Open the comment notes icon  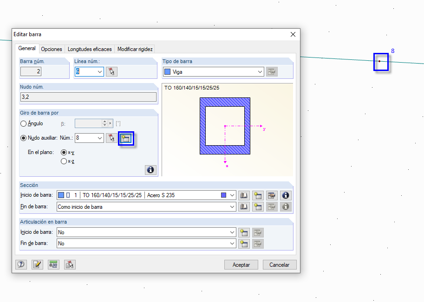pyautogui.click(x=37, y=264)
